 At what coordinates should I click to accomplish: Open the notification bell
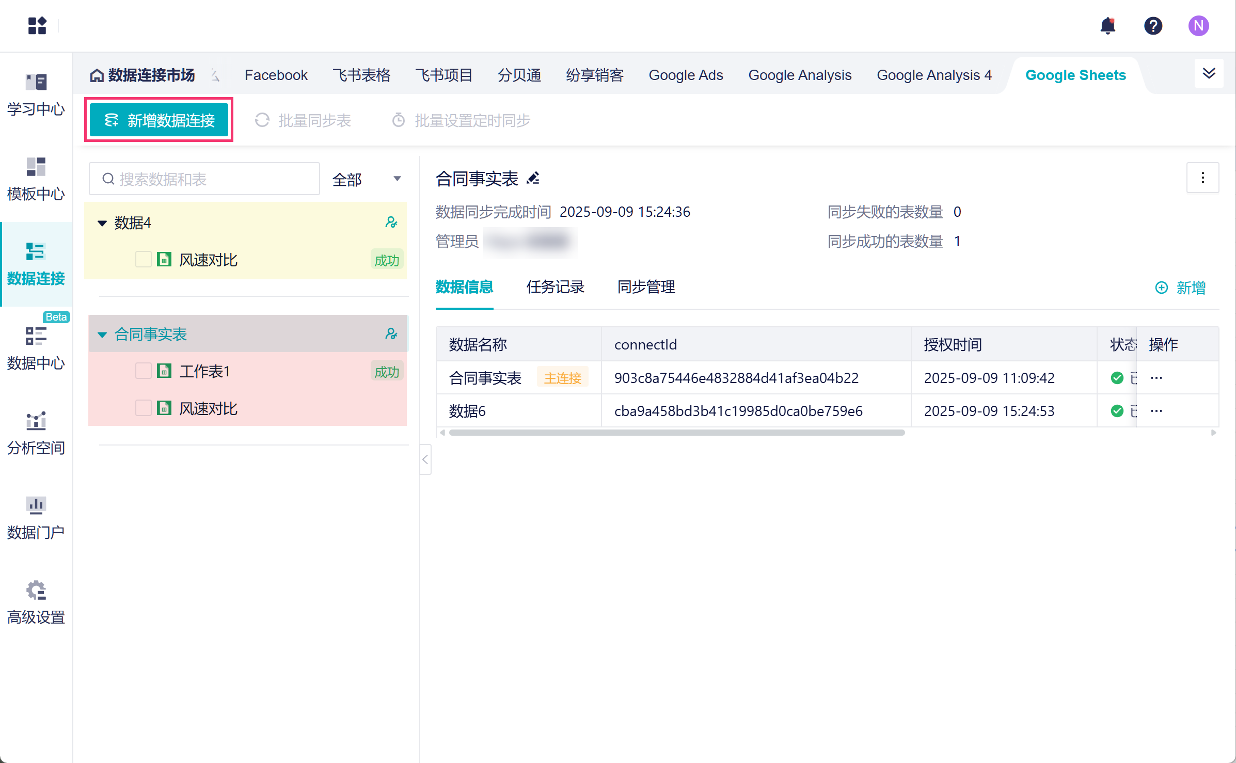[x=1107, y=25]
